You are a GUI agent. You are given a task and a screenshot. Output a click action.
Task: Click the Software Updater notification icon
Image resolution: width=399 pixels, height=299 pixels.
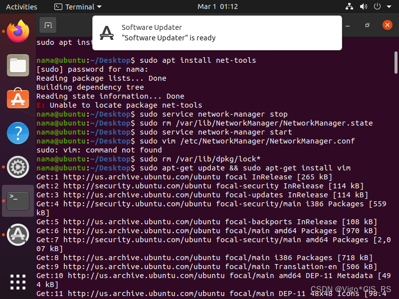(107, 33)
